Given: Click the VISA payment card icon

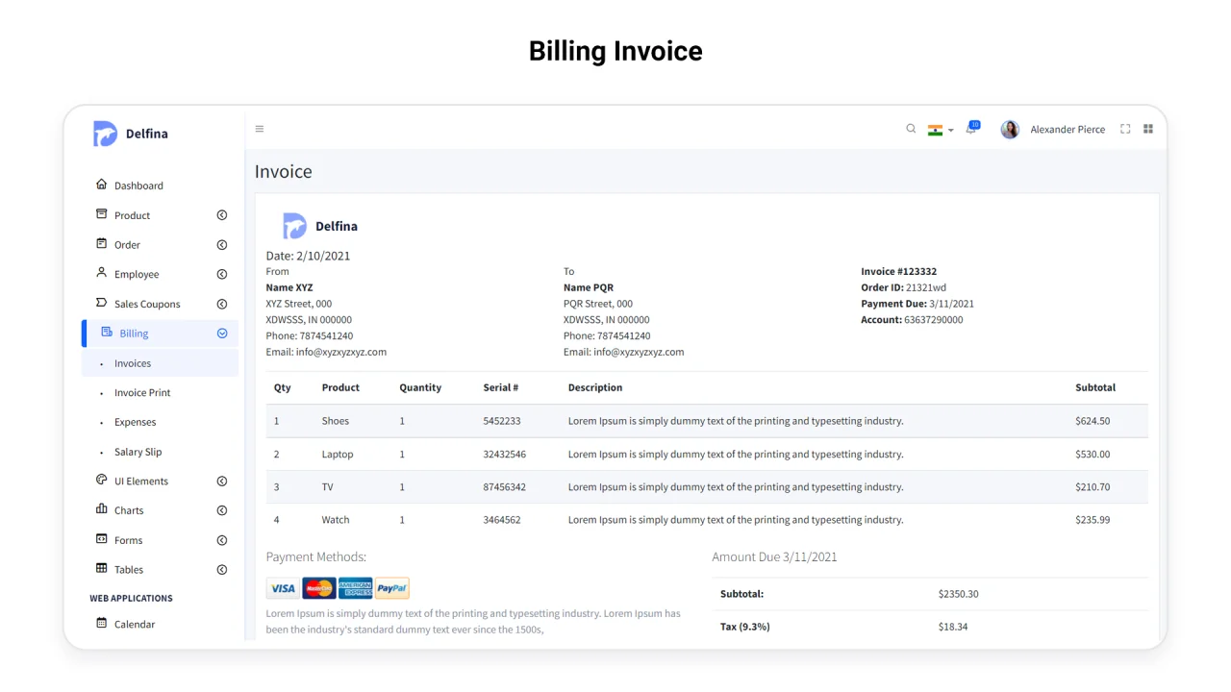Looking at the screenshot, I should click(283, 588).
